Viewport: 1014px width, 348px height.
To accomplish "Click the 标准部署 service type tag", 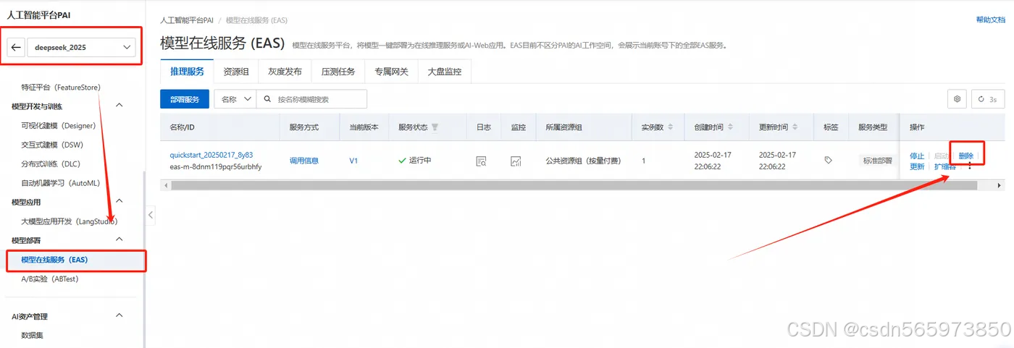I will pos(877,161).
